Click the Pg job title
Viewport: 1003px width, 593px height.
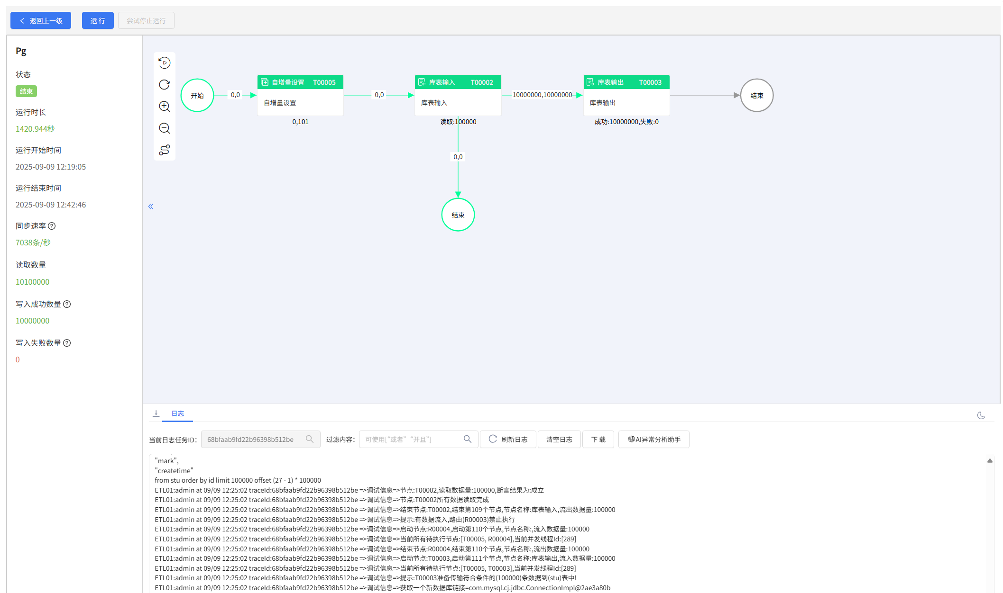click(21, 51)
